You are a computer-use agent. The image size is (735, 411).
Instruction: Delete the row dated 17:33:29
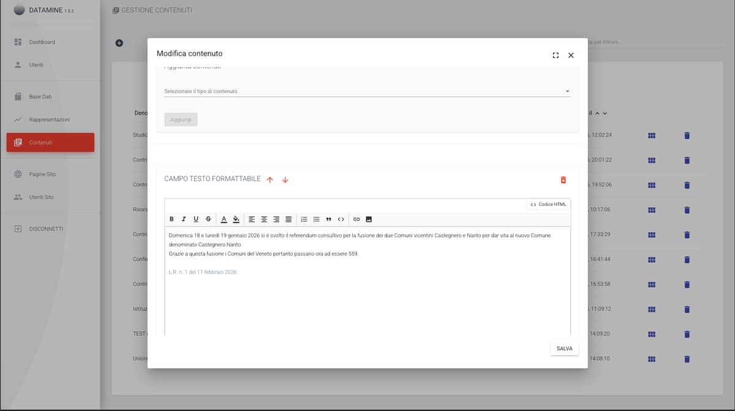point(687,235)
